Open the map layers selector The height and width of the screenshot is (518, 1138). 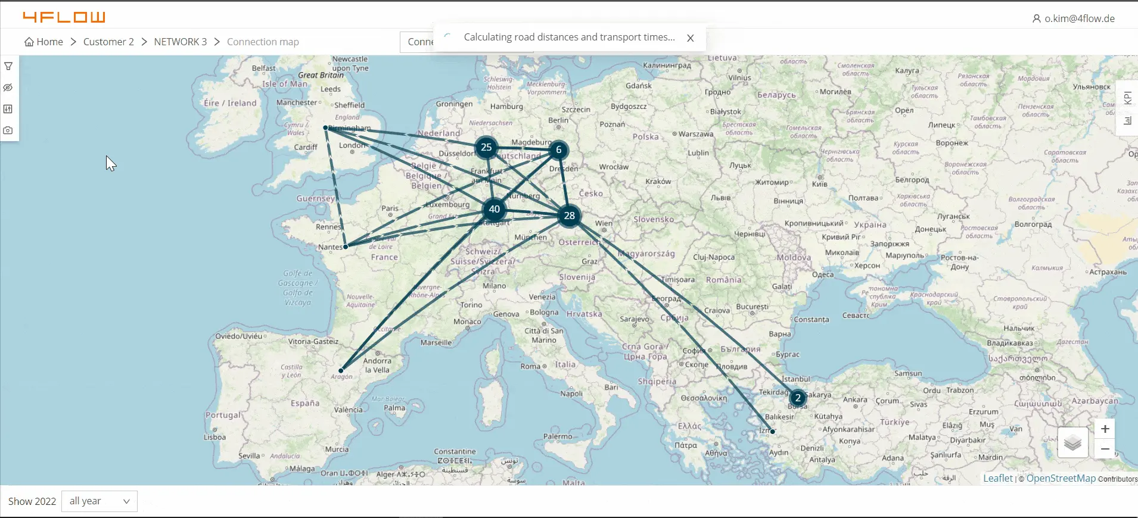coord(1072,442)
